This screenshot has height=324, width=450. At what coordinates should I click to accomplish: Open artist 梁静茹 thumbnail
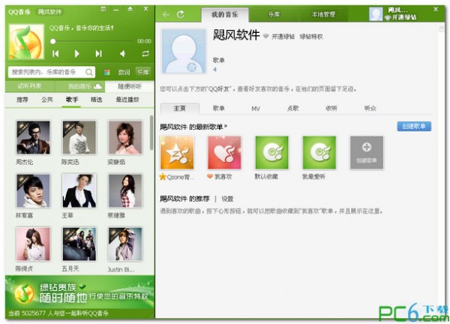click(125, 137)
